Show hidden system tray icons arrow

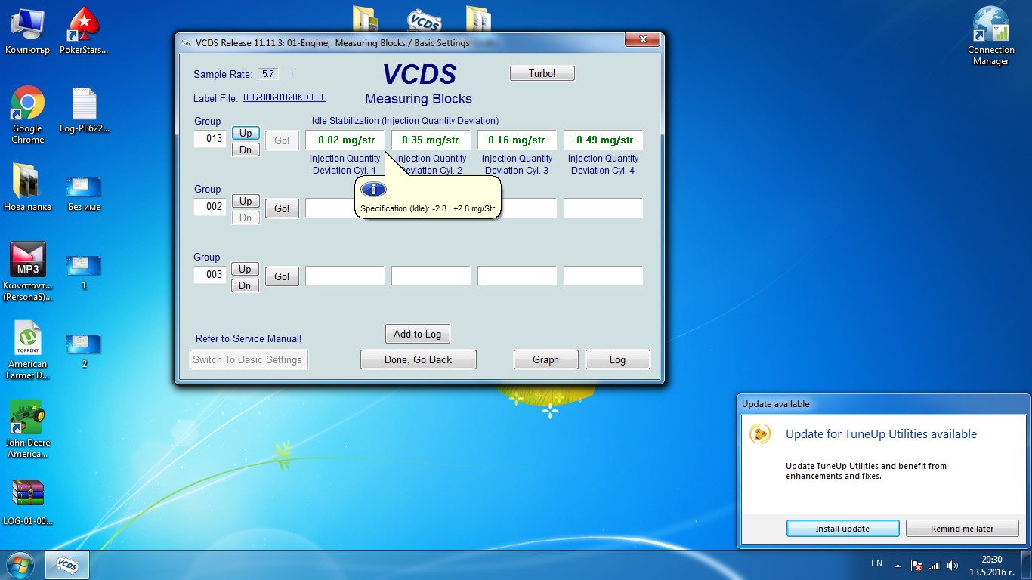898,565
